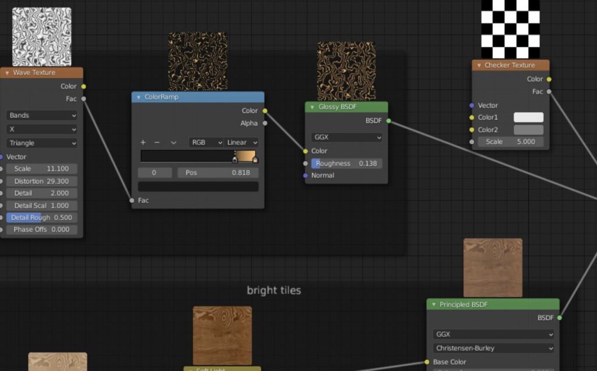Image resolution: width=597 pixels, height=371 pixels.
Task: Add a color stop with plus icon
Action: [x=143, y=142]
